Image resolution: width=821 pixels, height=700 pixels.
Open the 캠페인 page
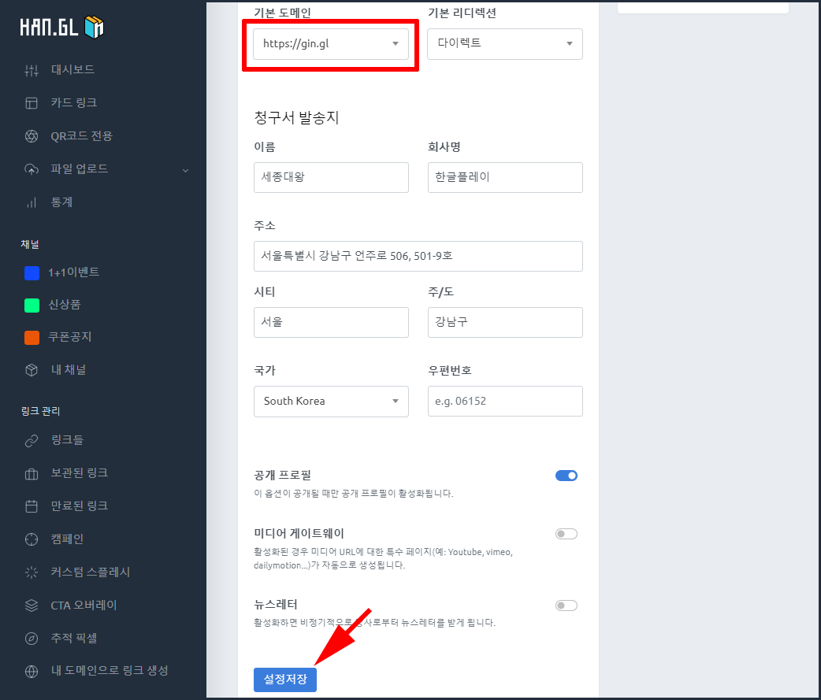[x=67, y=539]
